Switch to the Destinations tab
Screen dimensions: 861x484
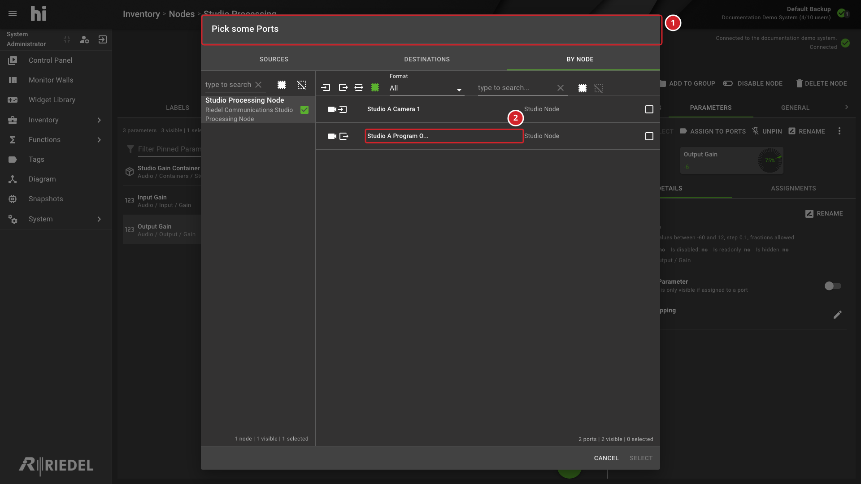tap(427, 59)
